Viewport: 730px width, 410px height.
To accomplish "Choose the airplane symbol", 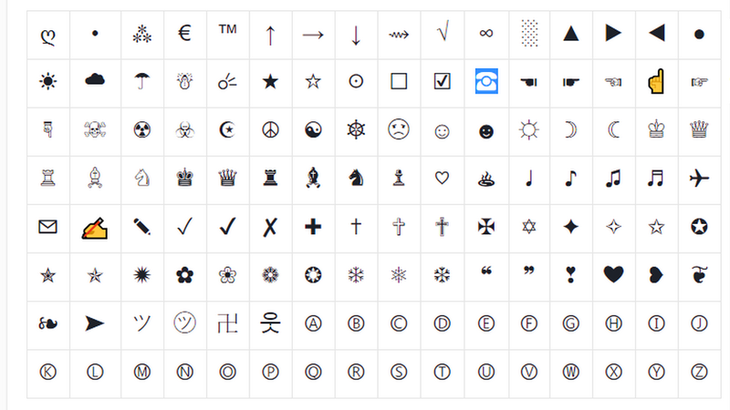I will 699,178.
